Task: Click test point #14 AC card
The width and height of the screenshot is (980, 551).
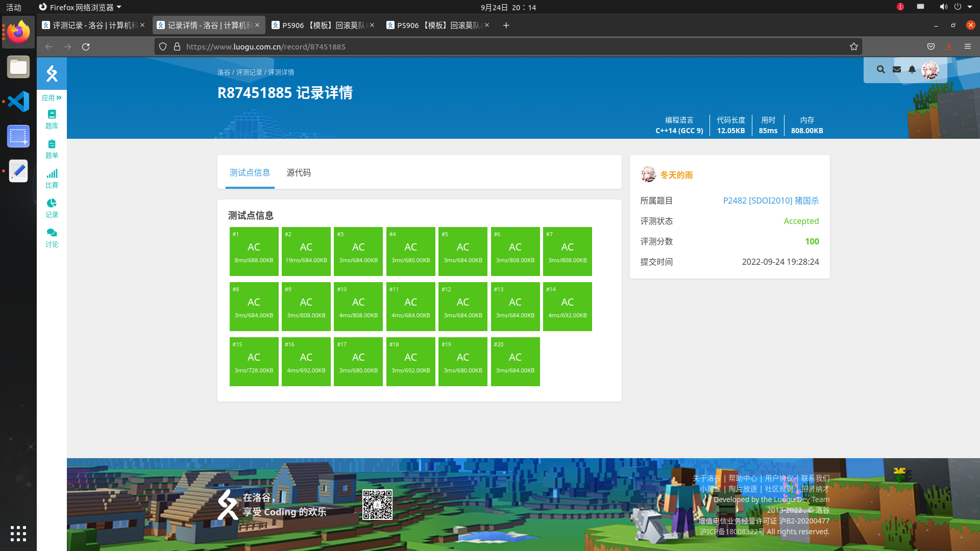Action: (x=567, y=307)
